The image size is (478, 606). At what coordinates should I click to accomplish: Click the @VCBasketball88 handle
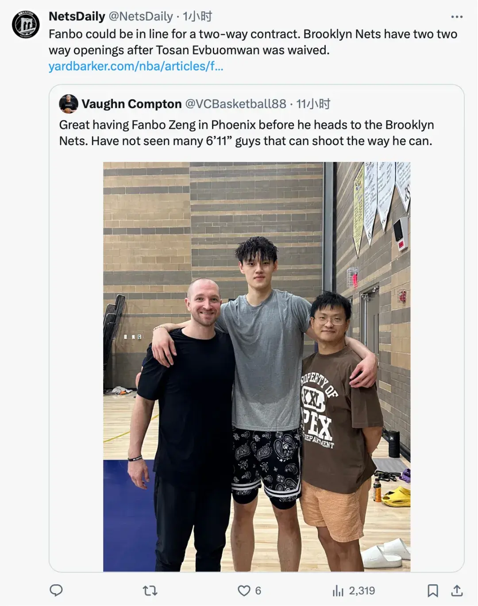(x=236, y=104)
